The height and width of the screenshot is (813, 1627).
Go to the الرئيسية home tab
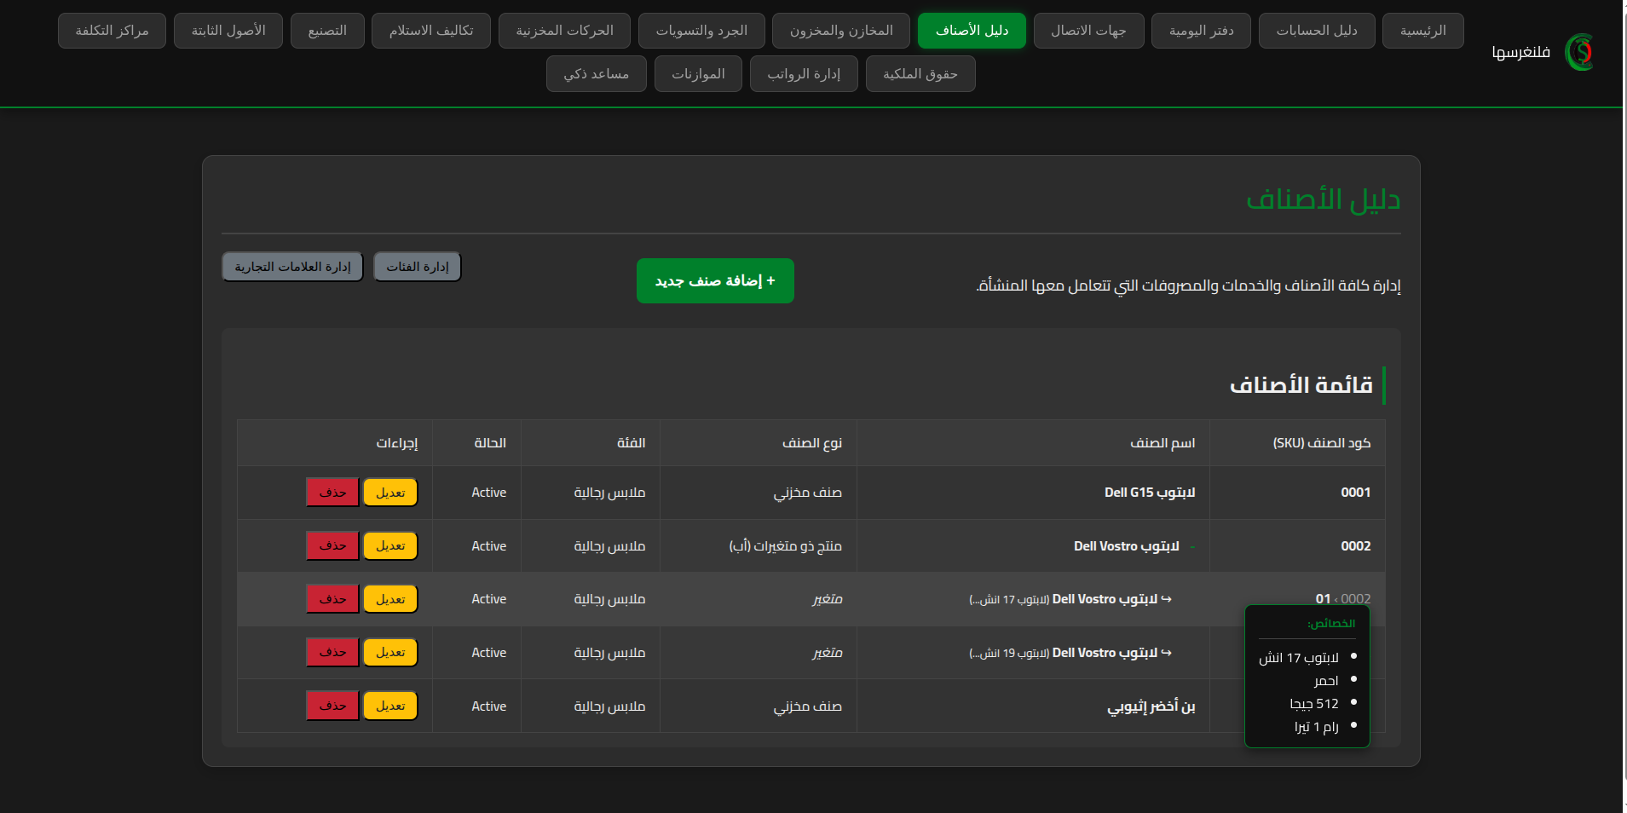coord(1422,31)
